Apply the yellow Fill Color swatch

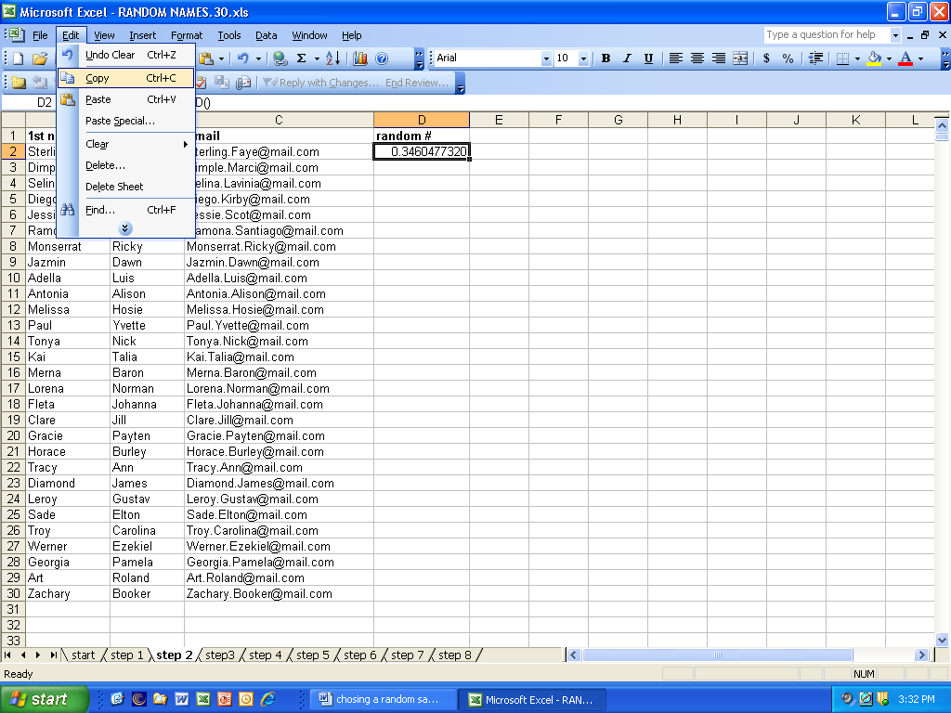874,58
